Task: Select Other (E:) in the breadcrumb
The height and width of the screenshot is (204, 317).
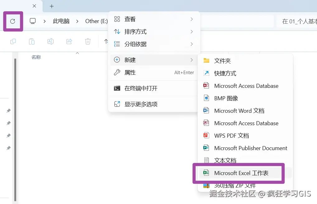Action: pyautogui.click(x=97, y=21)
